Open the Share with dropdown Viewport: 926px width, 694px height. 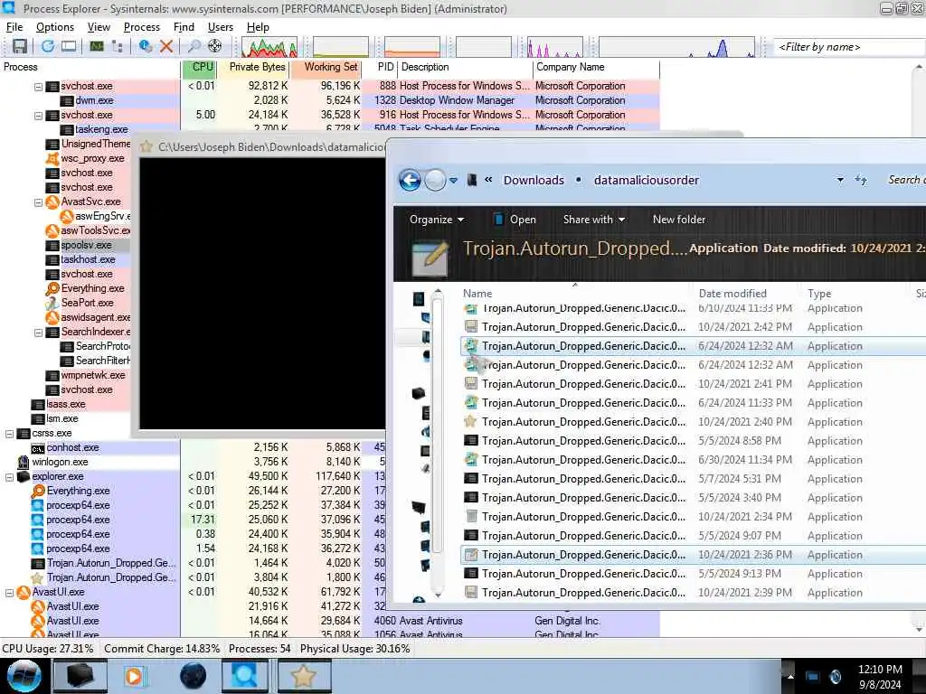pos(593,220)
